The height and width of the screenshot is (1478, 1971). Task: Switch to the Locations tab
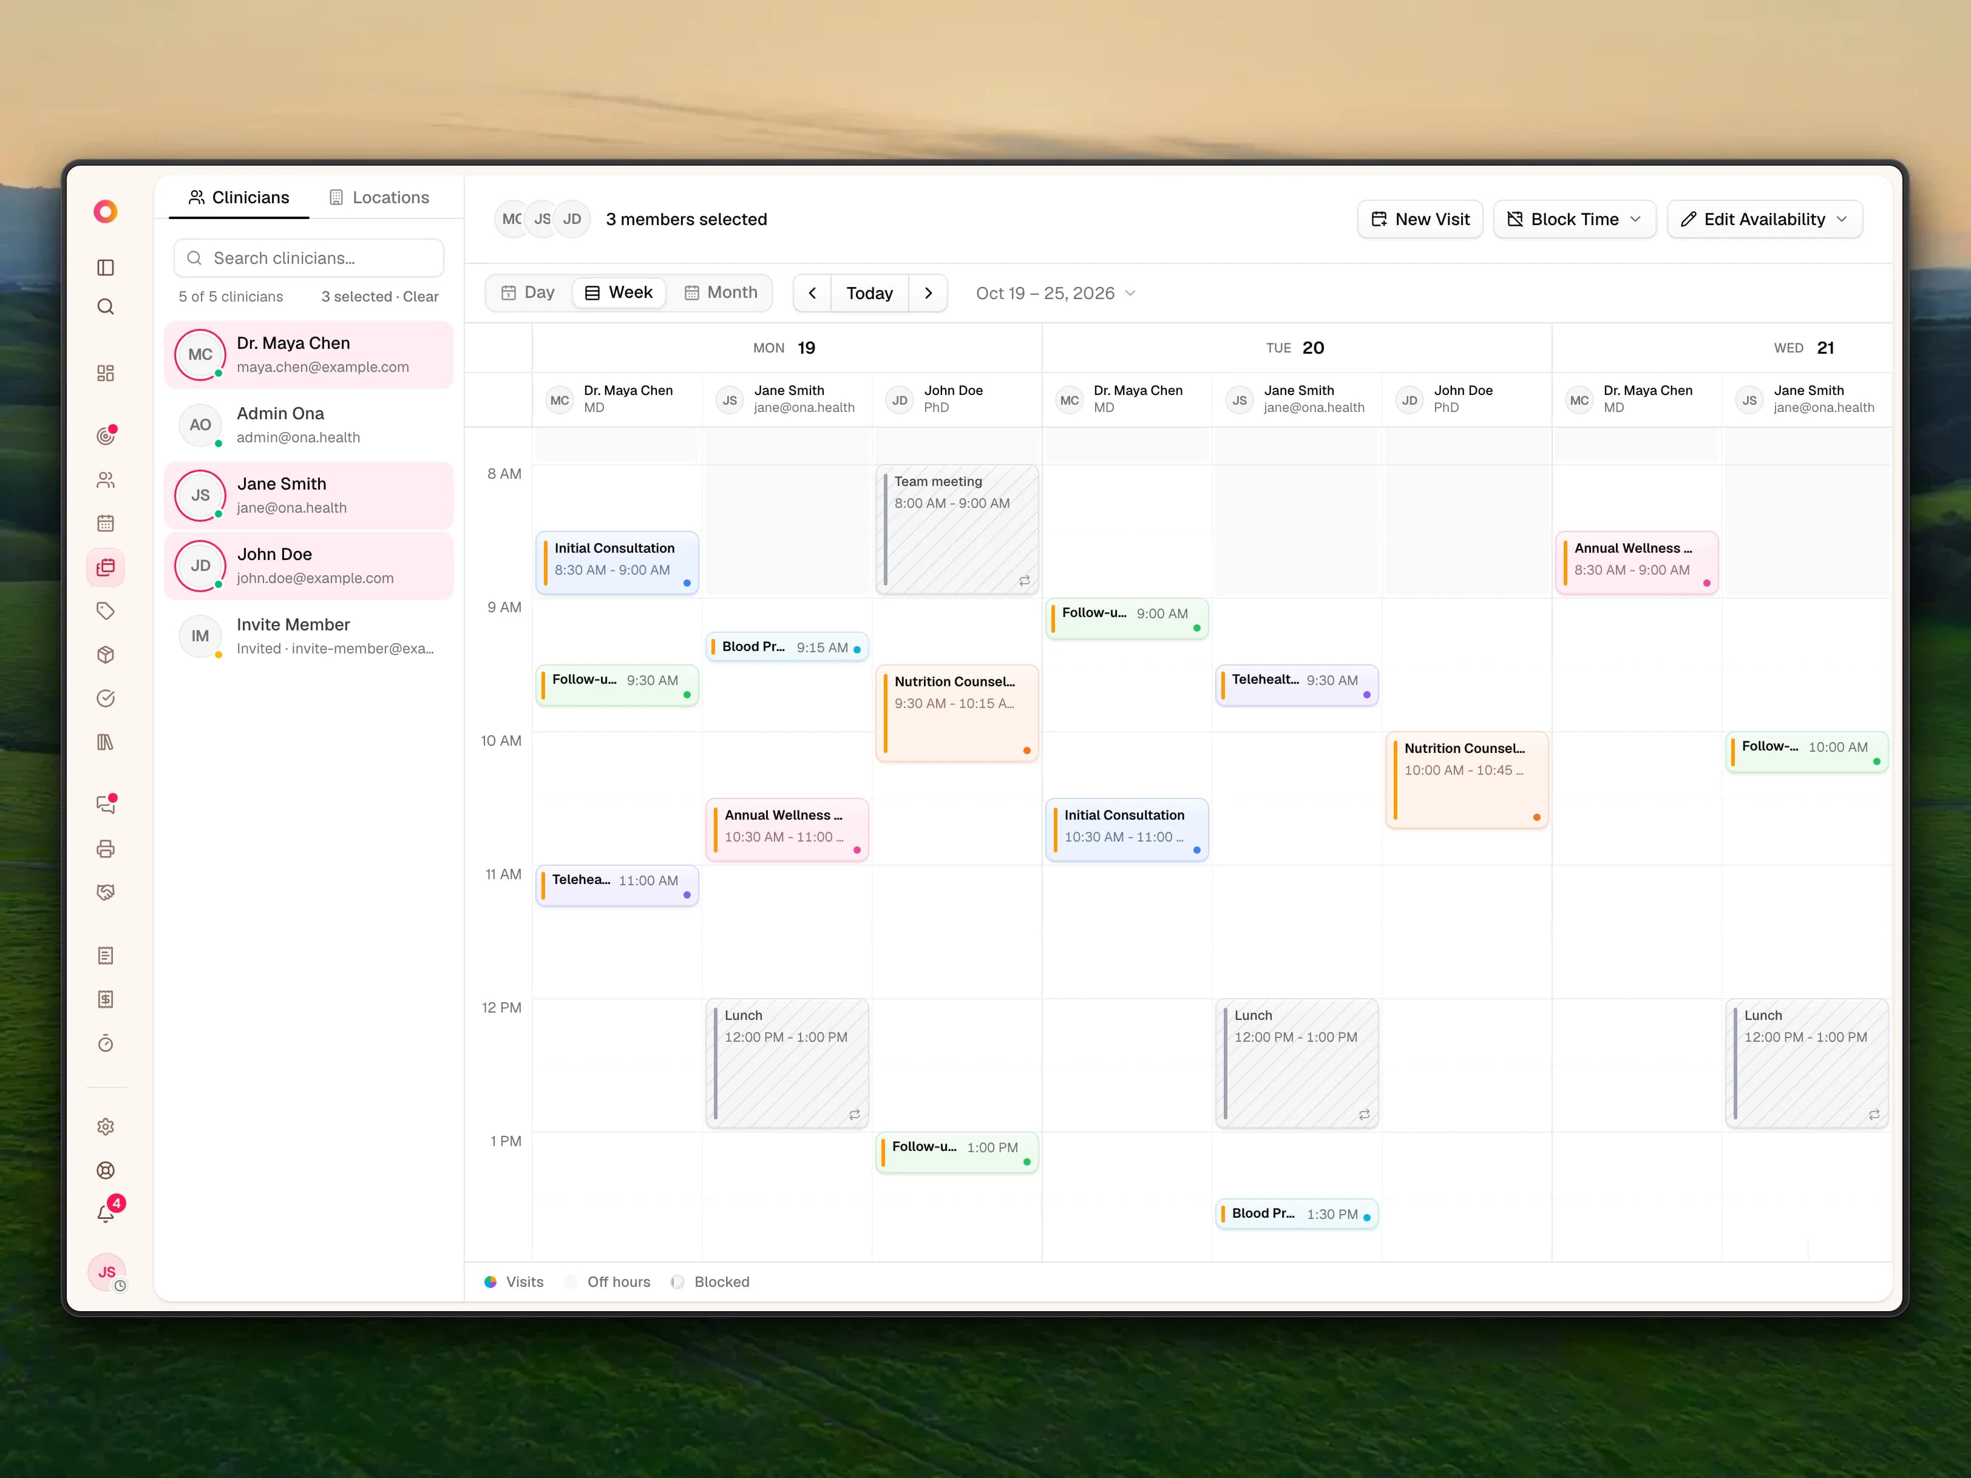tap(379, 197)
